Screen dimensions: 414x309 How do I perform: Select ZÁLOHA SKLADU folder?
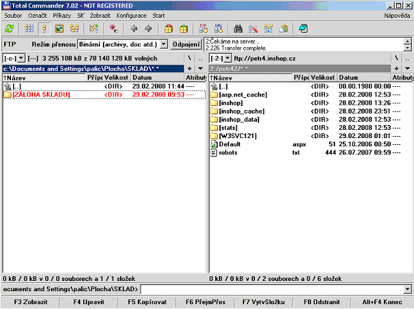tap(104, 94)
